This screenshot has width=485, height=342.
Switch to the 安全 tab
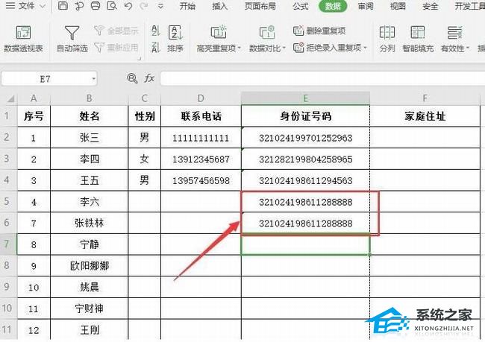click(x=430, y=6)
